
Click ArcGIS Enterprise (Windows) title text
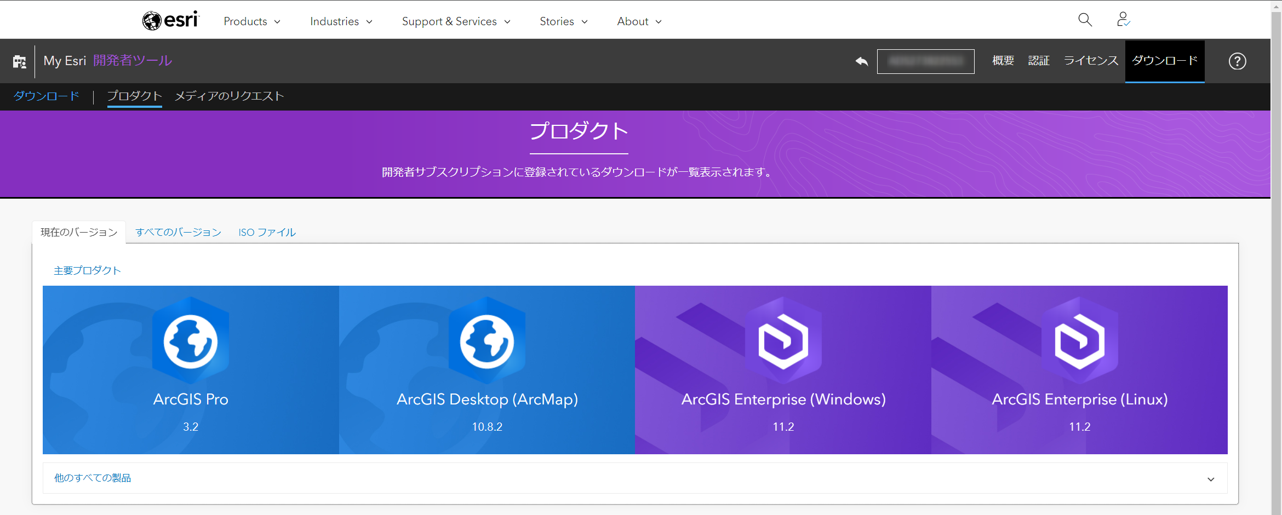[x=783, y=400]
